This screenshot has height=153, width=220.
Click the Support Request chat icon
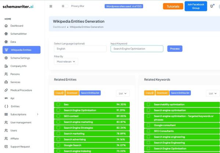point(6,146)
